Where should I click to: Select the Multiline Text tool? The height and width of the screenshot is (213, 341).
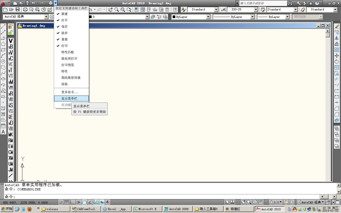pyautogui.click(x=3, y=132)
